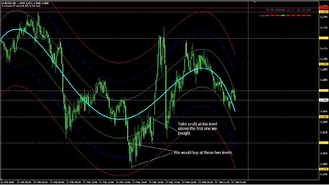Click the 27 Feb 05:20 time label
Viewport: 329px width, 185px height.
click(x=24, y=182)
